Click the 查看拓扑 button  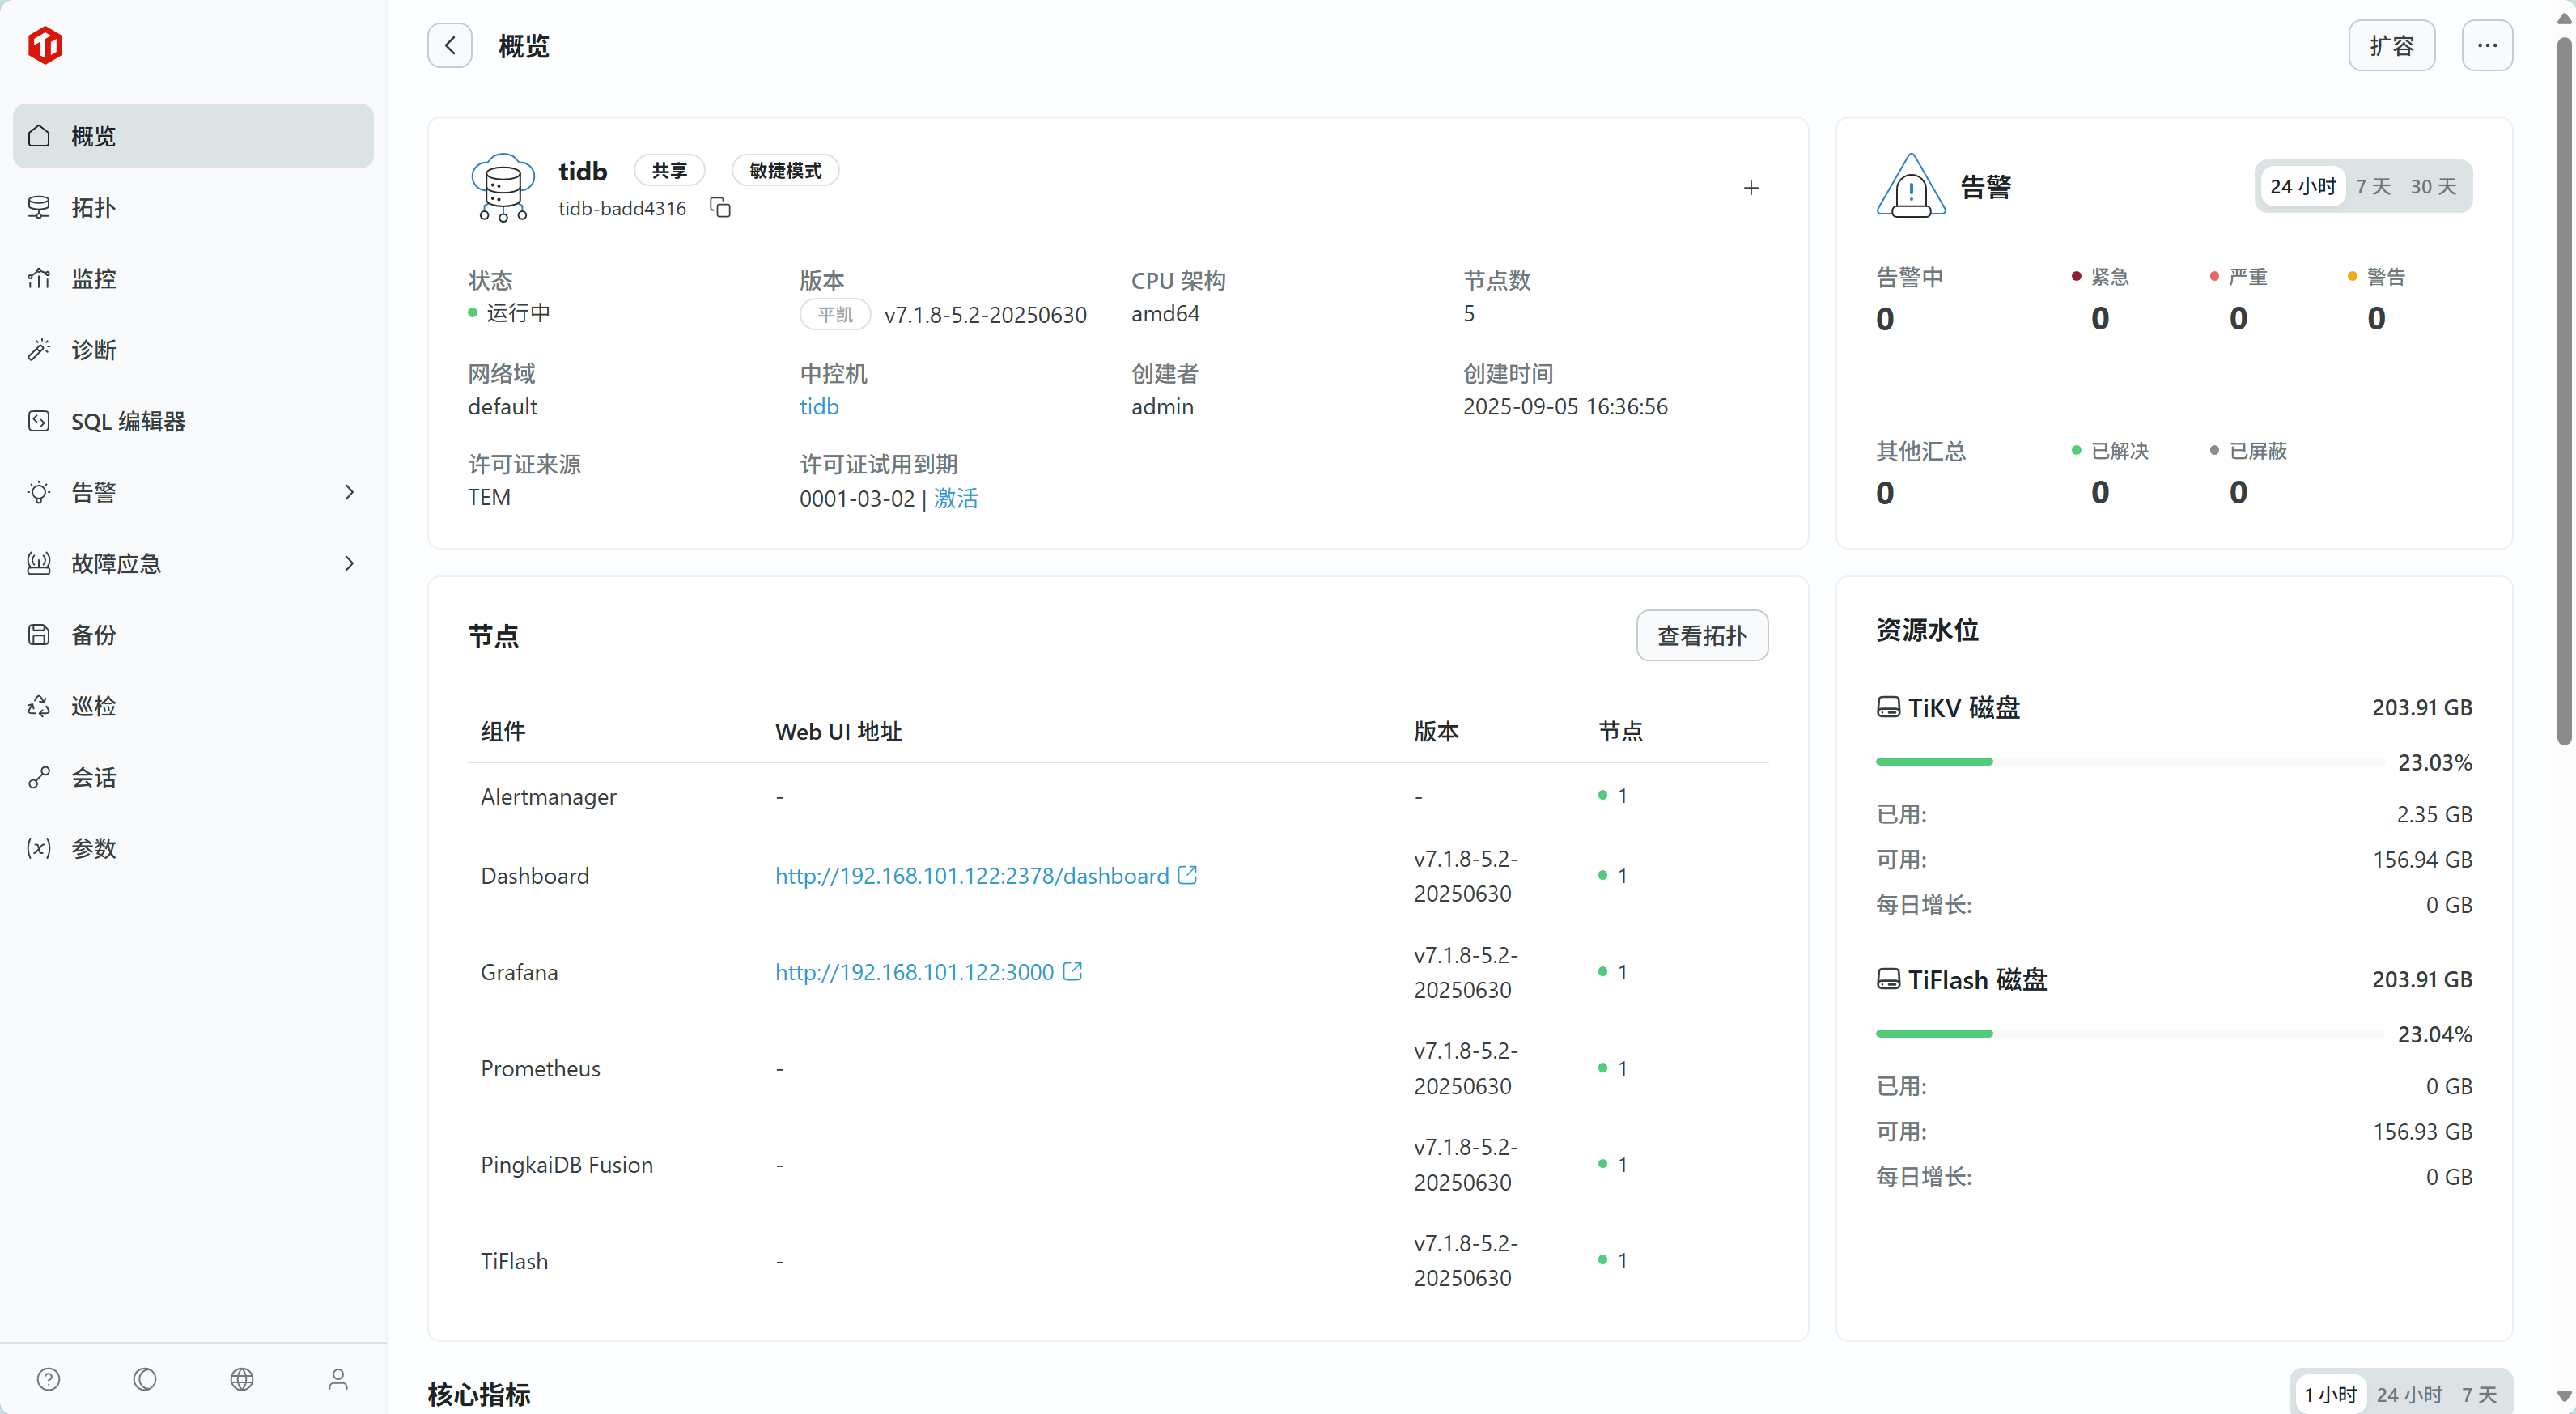[1701, 636]
